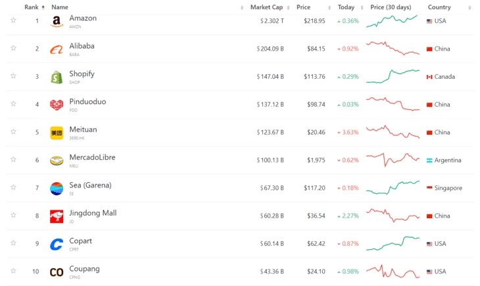
Task: Click the MercadoLibre handshake logo
Action: point(57,160)
